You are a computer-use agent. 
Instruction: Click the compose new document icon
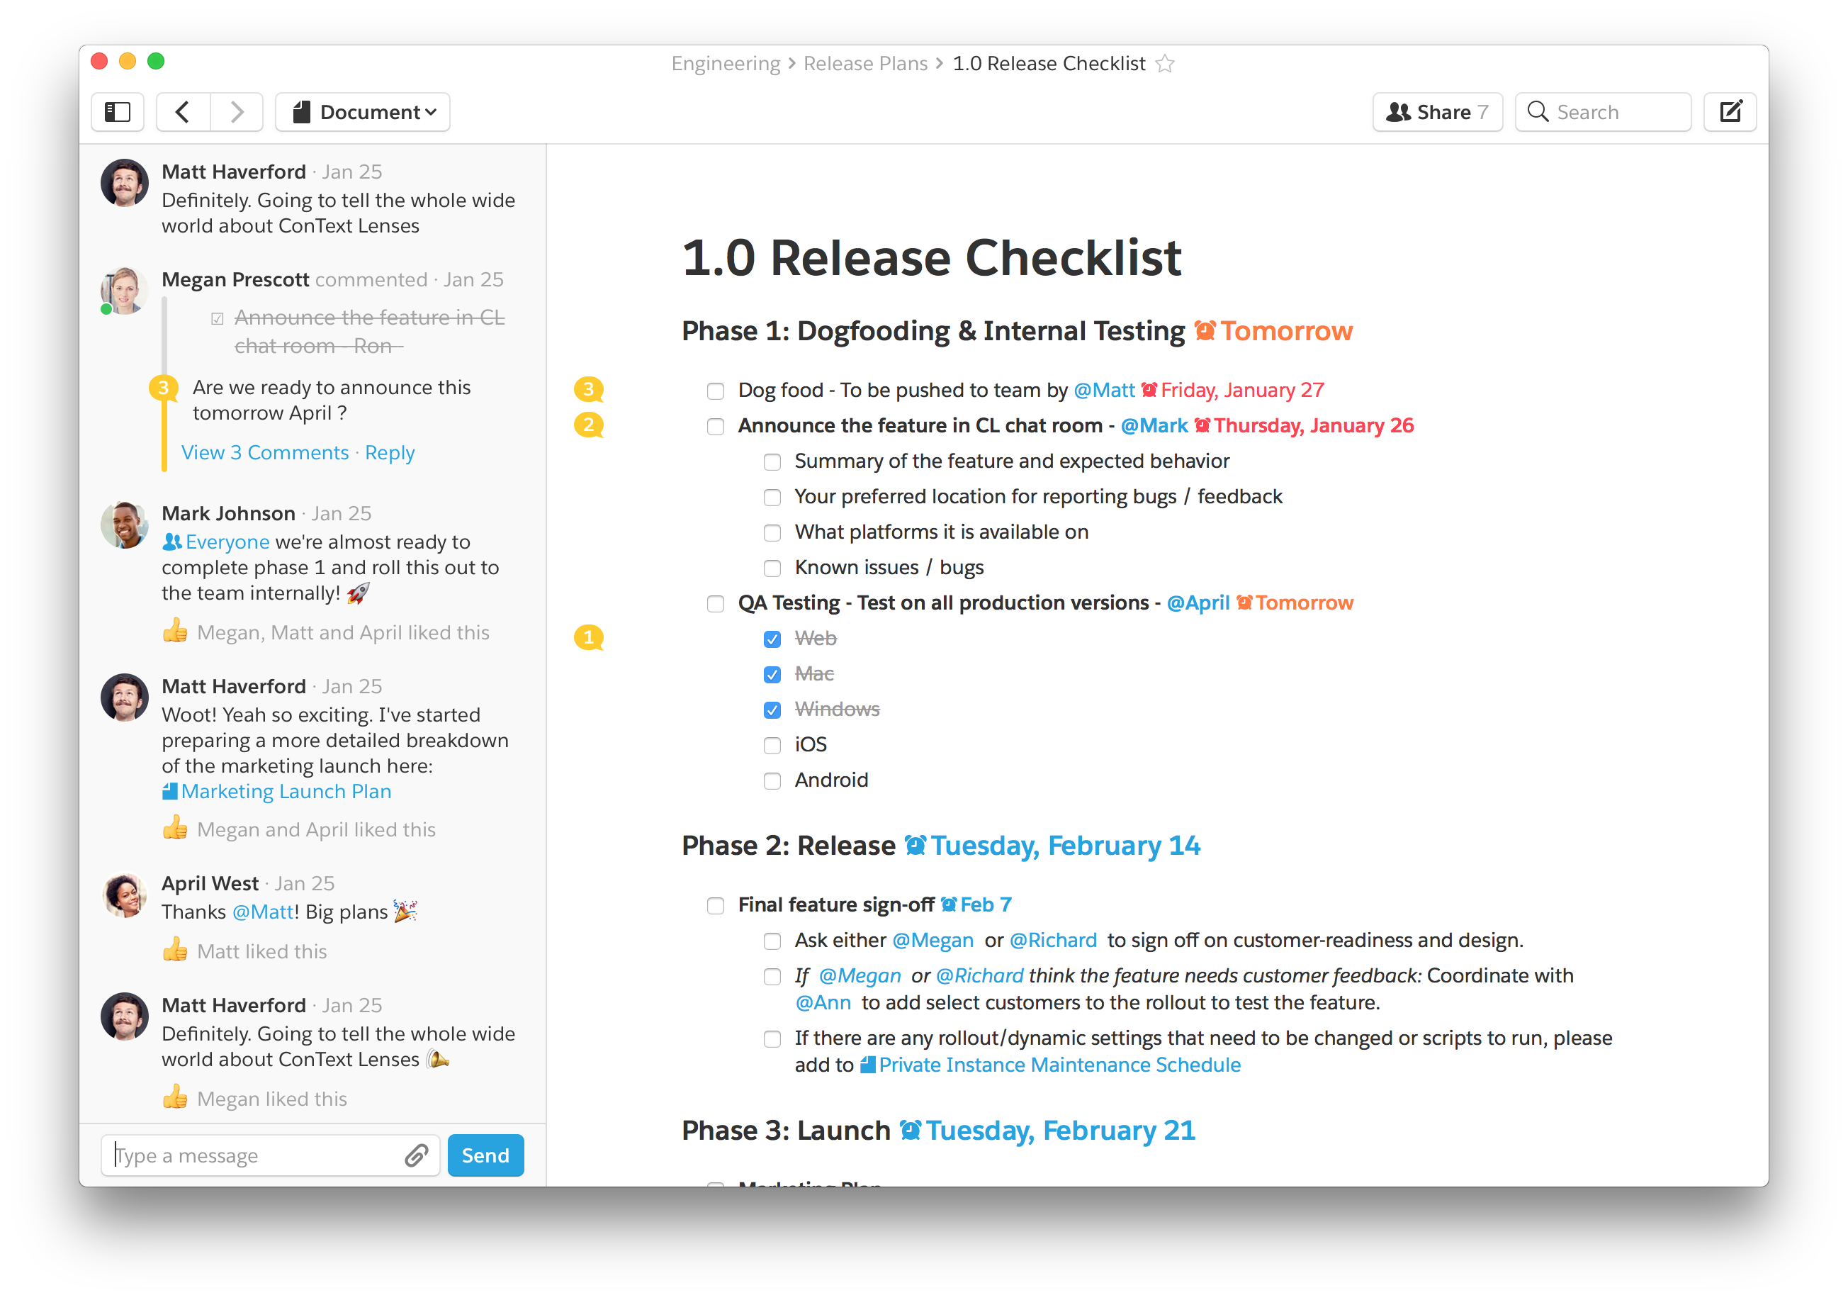1730,112
